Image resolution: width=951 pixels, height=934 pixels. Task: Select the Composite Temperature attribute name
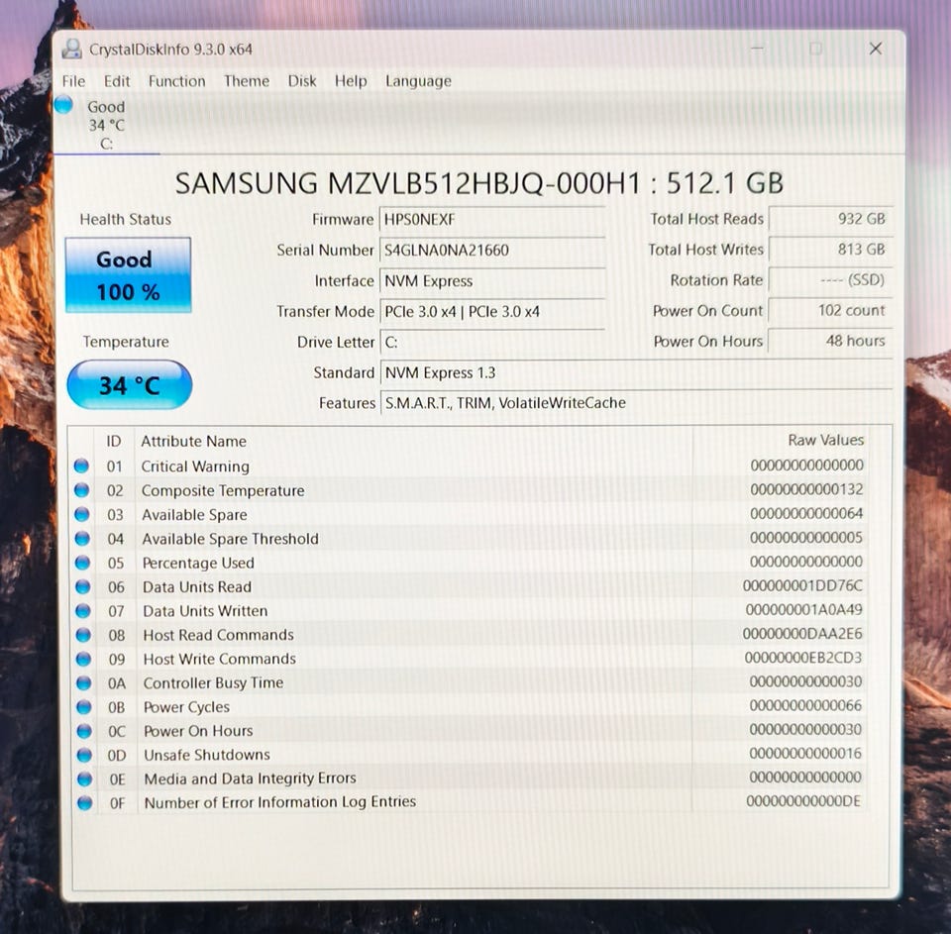(223, 490)
